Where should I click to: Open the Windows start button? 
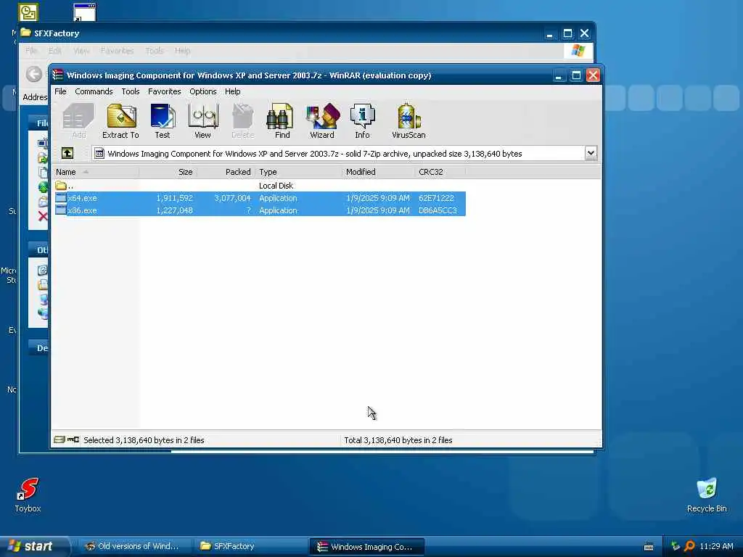coord(33,546)
